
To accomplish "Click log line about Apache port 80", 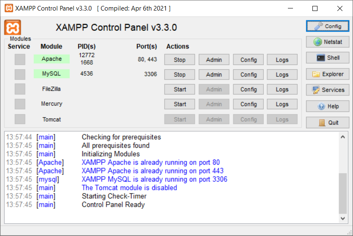I will click(151, 162).
